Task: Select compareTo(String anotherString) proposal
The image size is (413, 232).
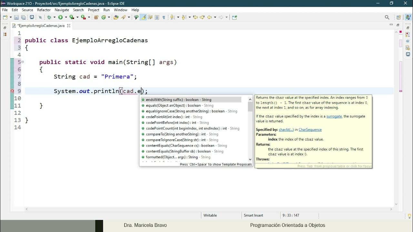Action: pyautogui.click(x=191, y=134)
